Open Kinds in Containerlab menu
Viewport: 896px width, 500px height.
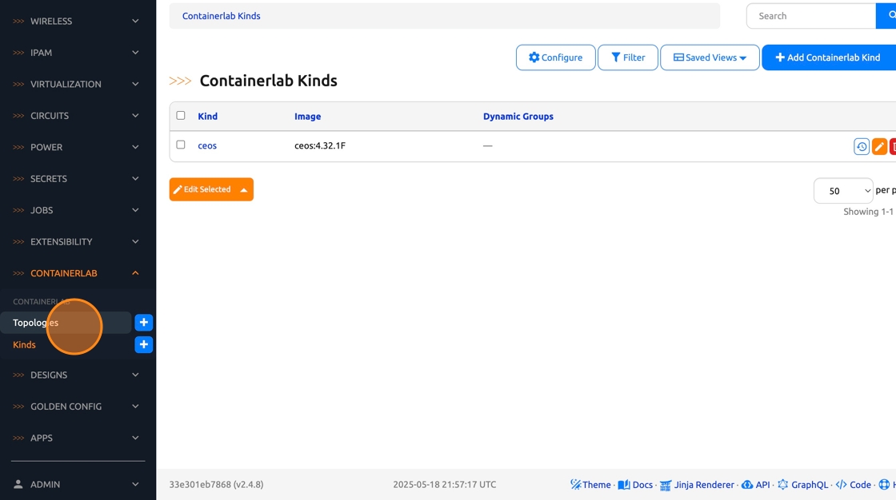(x=24, y=345)
